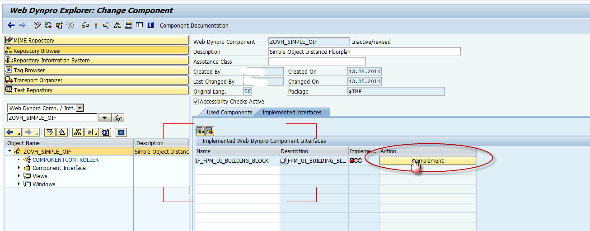Click the Assistance Class input field
The image size is (590, 231).
[317, 61]
